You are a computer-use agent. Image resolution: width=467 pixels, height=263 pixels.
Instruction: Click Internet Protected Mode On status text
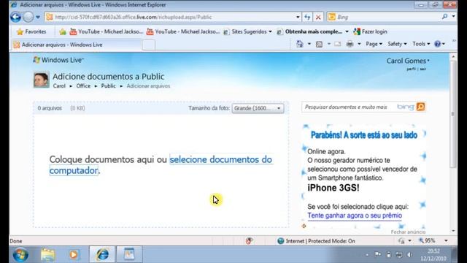pos(320,241)
